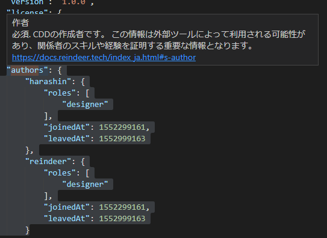Click the "designer" value under reindeer roles
This screenshot has width=327, height=238.
click(86, 185)
